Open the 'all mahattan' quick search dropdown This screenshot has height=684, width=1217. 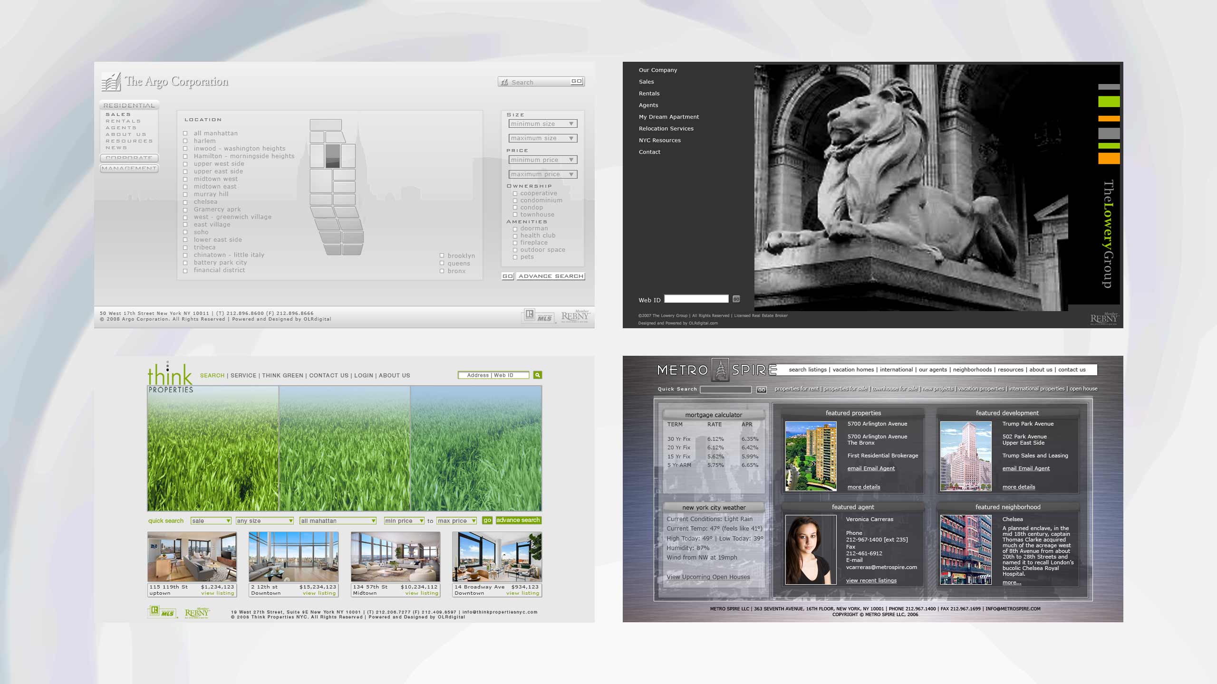(x=338, y=521)
